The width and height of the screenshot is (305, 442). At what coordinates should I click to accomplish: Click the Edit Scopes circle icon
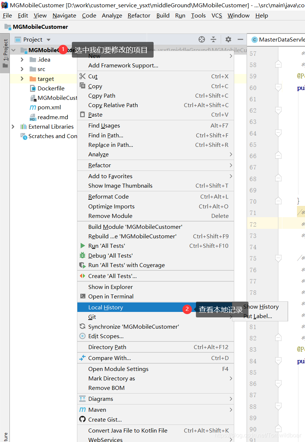pyautogui.click(x=82, y=336)
